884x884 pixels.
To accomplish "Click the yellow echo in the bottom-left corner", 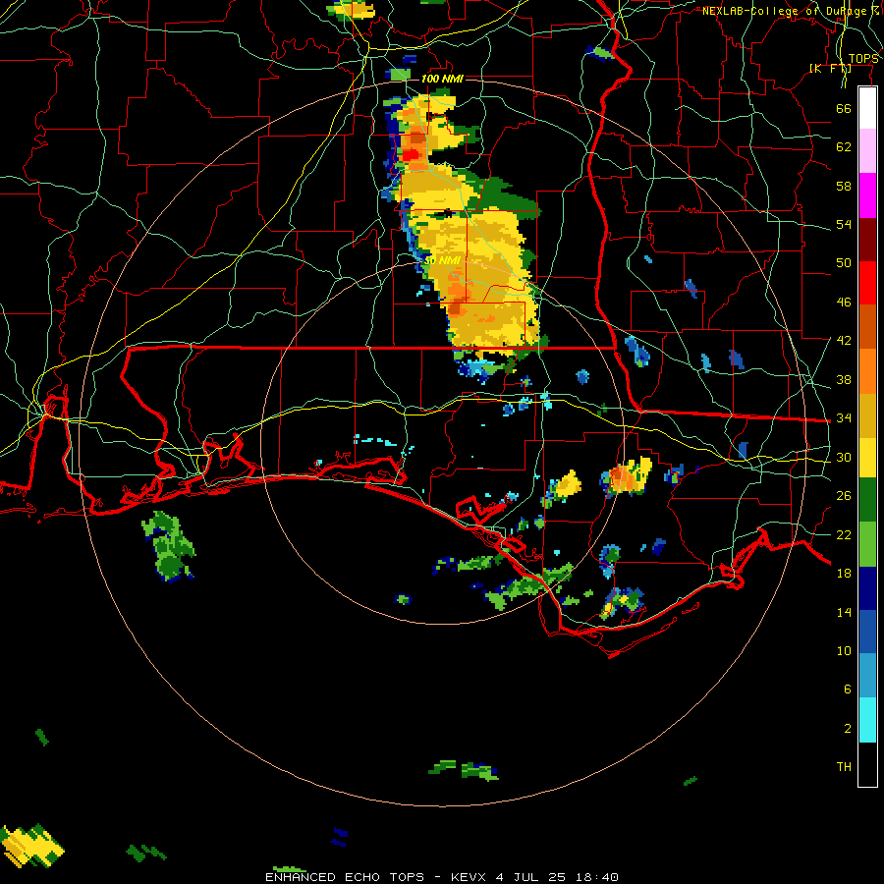I will coord(32,846).
